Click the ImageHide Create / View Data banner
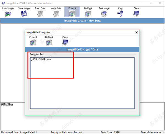The image size is (165, 134). point(82,21)
